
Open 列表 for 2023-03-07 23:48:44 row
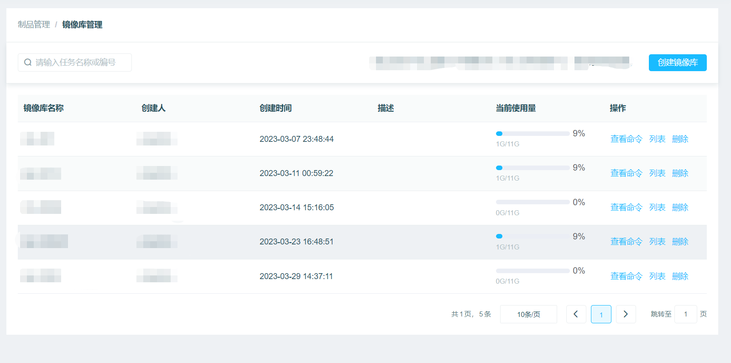point(657,139)
